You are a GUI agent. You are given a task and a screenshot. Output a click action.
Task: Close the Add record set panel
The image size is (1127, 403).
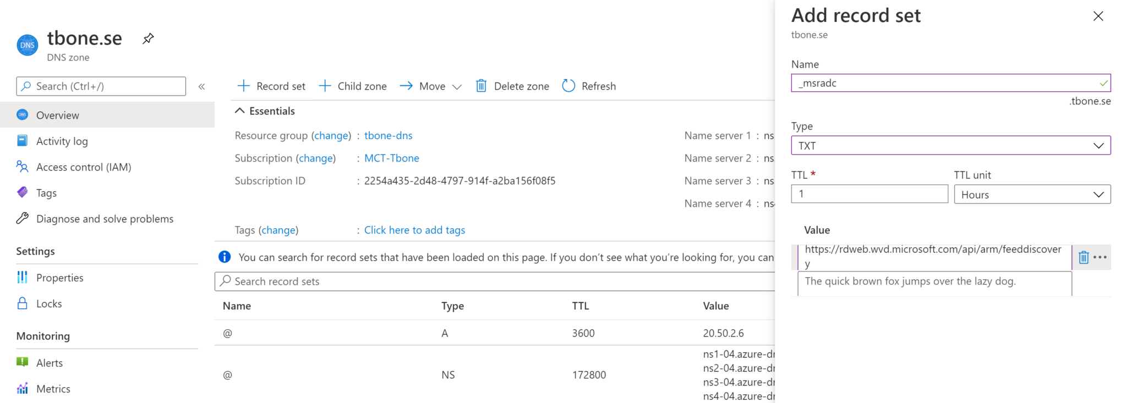coord(1098,16)
